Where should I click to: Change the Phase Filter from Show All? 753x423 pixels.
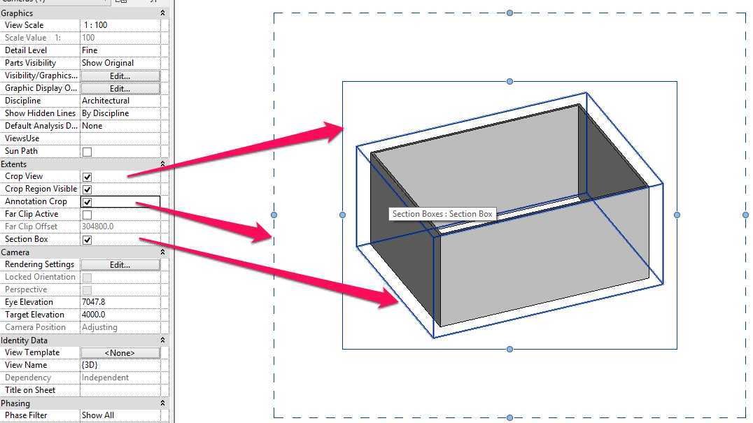pos(120,415)
